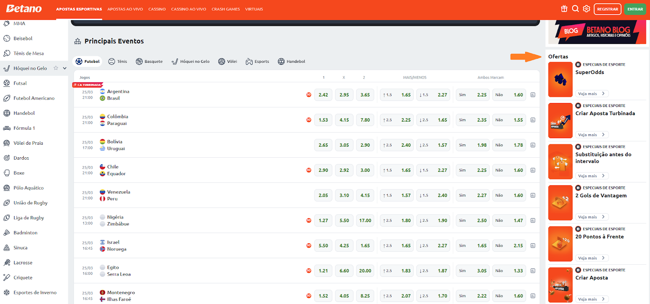Select odds 17.00 for Zimbábue win

click(365, 221)
